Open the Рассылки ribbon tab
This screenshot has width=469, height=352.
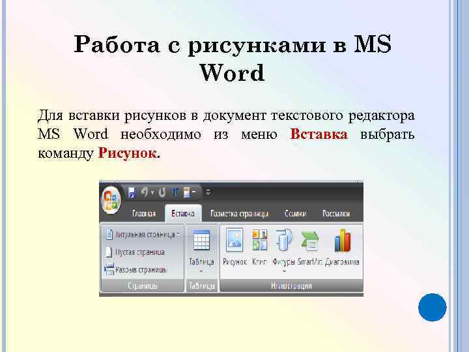coord(336,213)
